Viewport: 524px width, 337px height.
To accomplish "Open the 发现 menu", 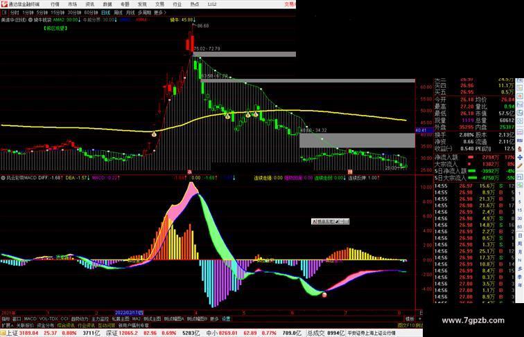I will [142, 4].
